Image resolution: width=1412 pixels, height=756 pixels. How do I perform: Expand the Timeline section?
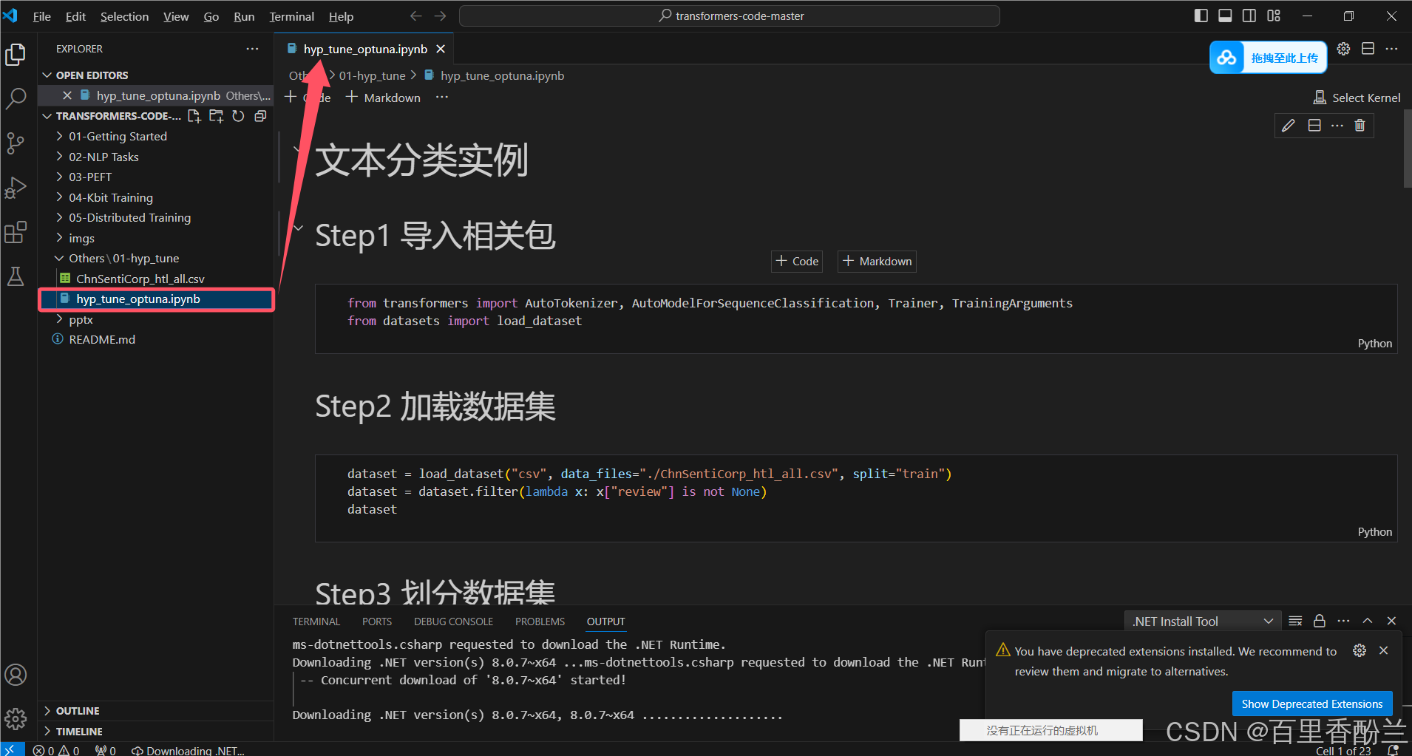pyautogui.click(x=47, y=732)
